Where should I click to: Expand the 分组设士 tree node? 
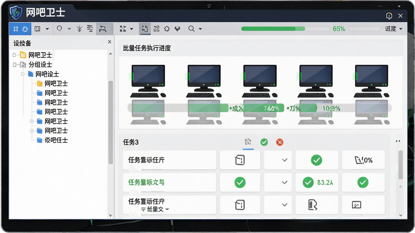(15, 65)
